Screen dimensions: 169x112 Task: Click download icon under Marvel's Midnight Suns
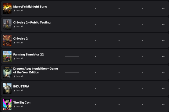[14, 11]
